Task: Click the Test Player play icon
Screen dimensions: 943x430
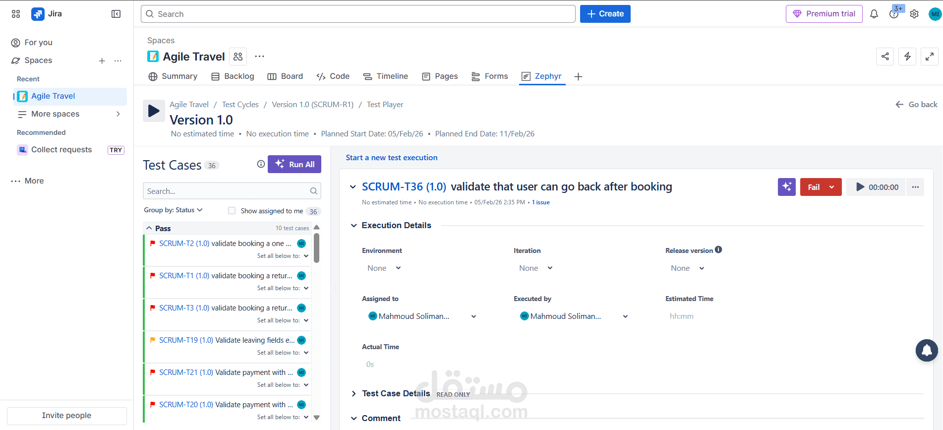Action: tap(154, 111)
